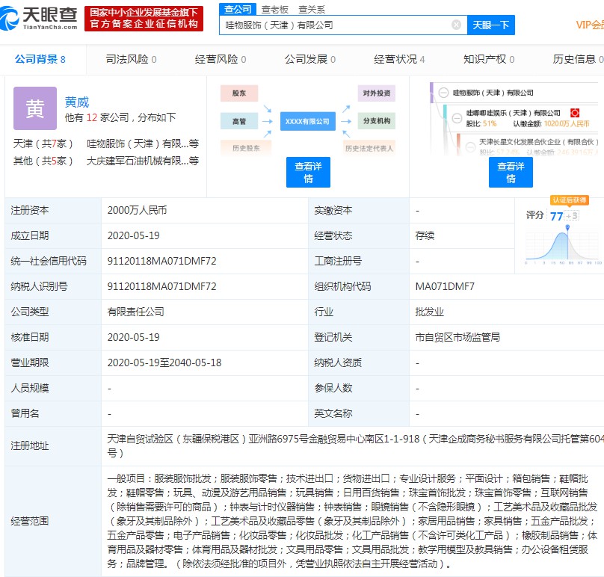The width and height of the screenshot is (604, 577).
Task: Open the 经营状况 tab
Action: click(399, 59)
